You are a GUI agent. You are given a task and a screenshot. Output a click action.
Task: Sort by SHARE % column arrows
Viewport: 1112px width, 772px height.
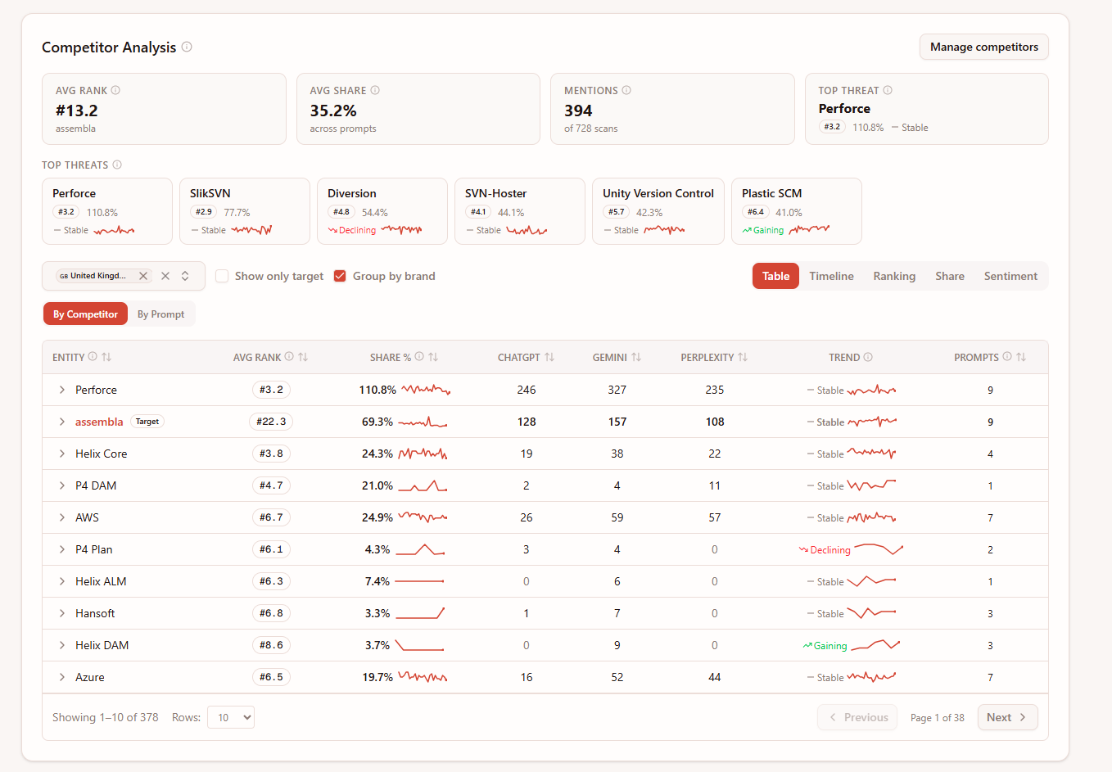tap(433, 357)
